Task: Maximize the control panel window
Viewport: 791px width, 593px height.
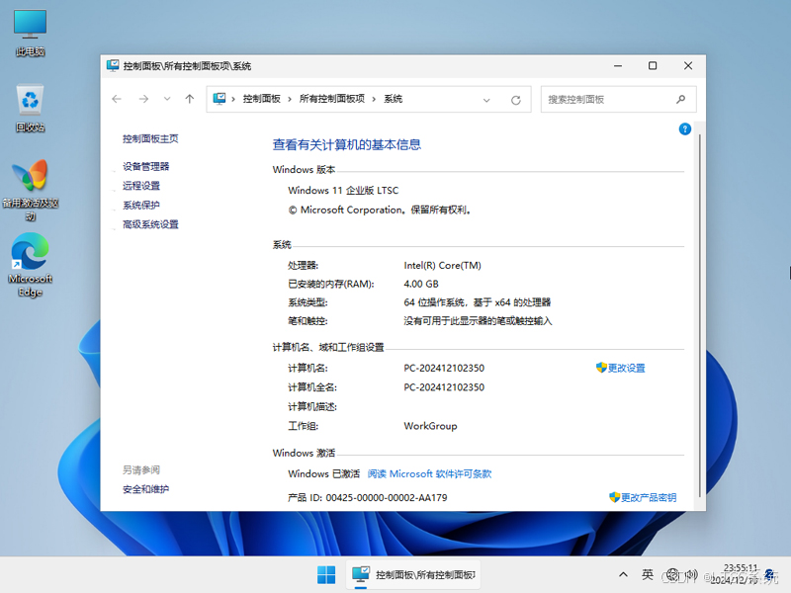Action: (653, 66)
